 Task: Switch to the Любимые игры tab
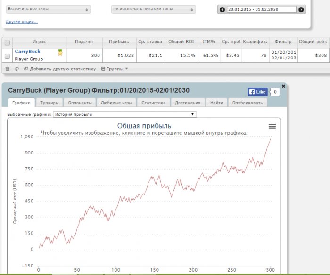(x=116, y=103)
